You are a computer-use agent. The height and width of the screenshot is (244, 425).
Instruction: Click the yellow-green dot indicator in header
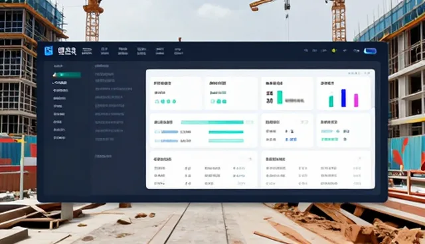pyautogui.click(x=333, y=50)
